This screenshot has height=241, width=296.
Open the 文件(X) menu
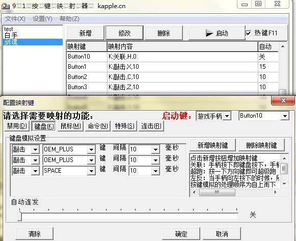[15, 19]
